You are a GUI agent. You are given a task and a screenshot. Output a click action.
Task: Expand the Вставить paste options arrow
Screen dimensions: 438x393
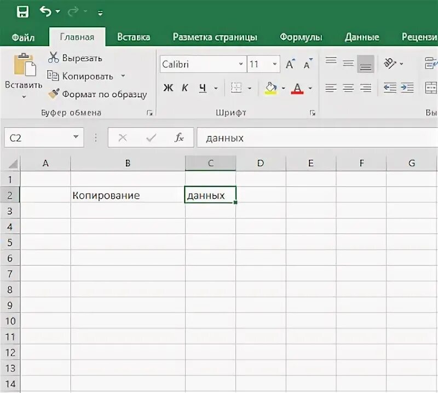click(24, 97)
